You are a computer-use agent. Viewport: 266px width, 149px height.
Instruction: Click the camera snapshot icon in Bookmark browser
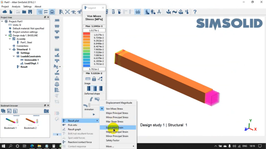click(46, 111)
